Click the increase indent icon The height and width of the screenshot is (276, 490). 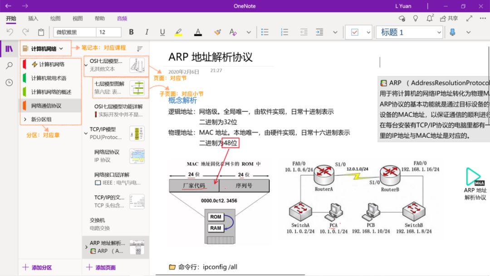(319, 32)
